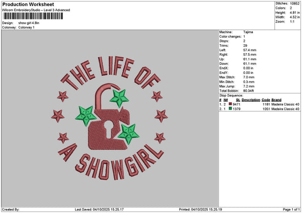Click the Max Jump value '7.2 mm'
Viewport: 302px width, 213px height.
click(x=249, y=86)
